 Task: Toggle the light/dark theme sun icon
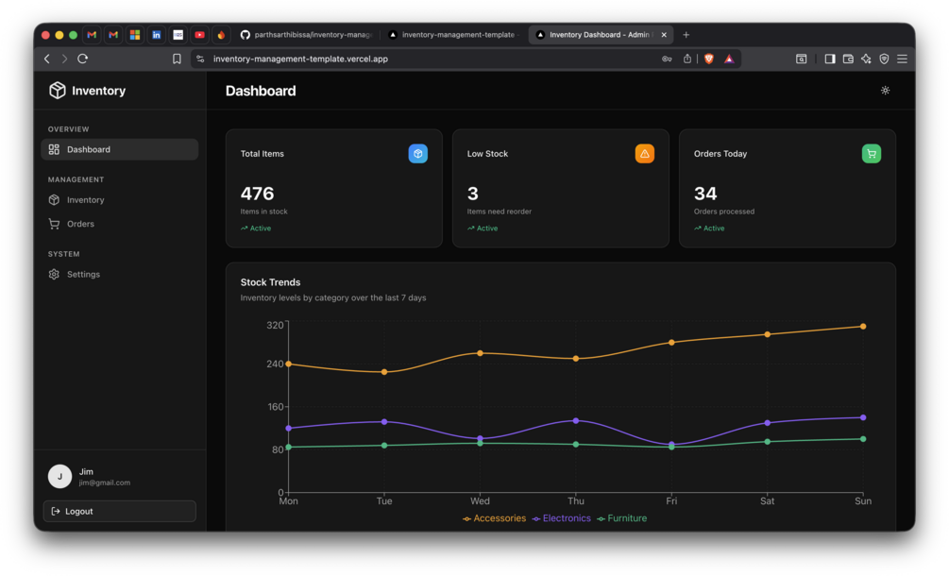click(885, 90)
